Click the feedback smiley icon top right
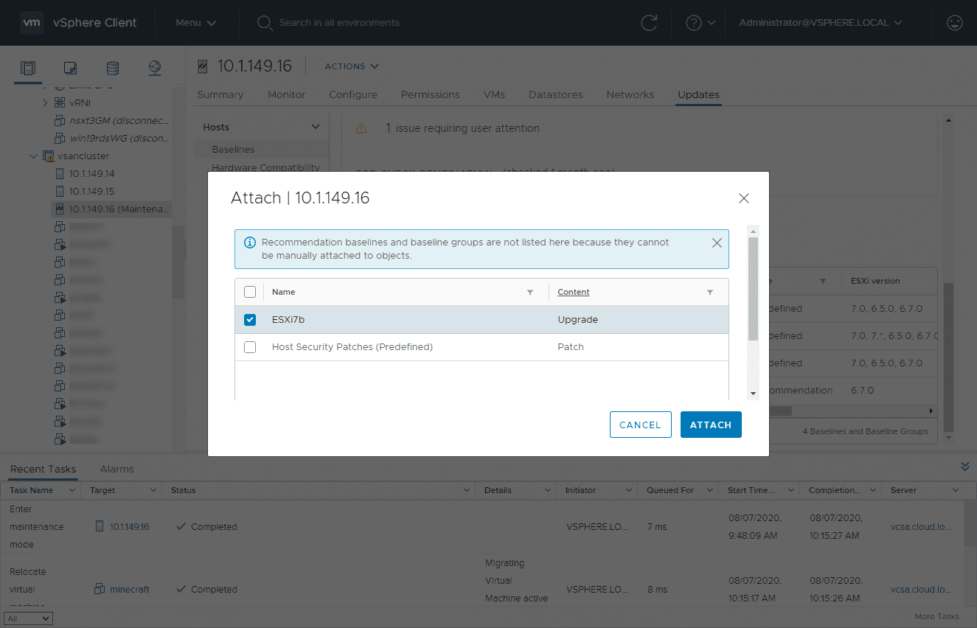Image resolution: width=977 pixels, height=628 pixels. [x=955, y=23]
